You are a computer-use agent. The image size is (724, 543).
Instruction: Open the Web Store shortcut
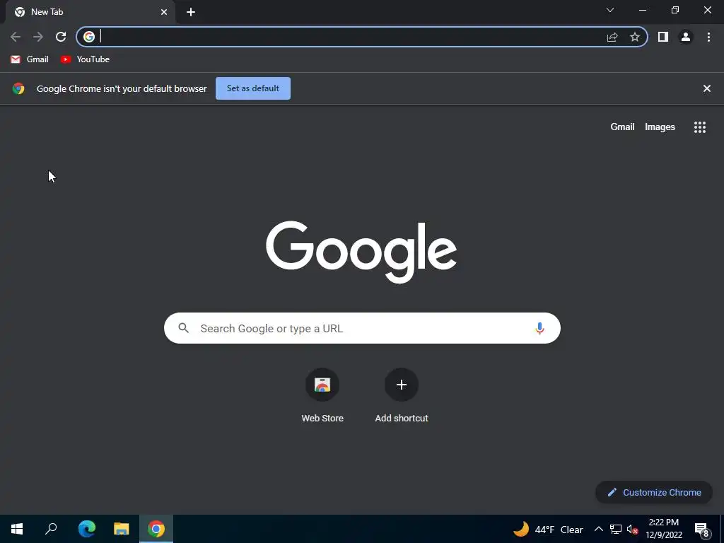pyautogui.click(x=322, y=396)
